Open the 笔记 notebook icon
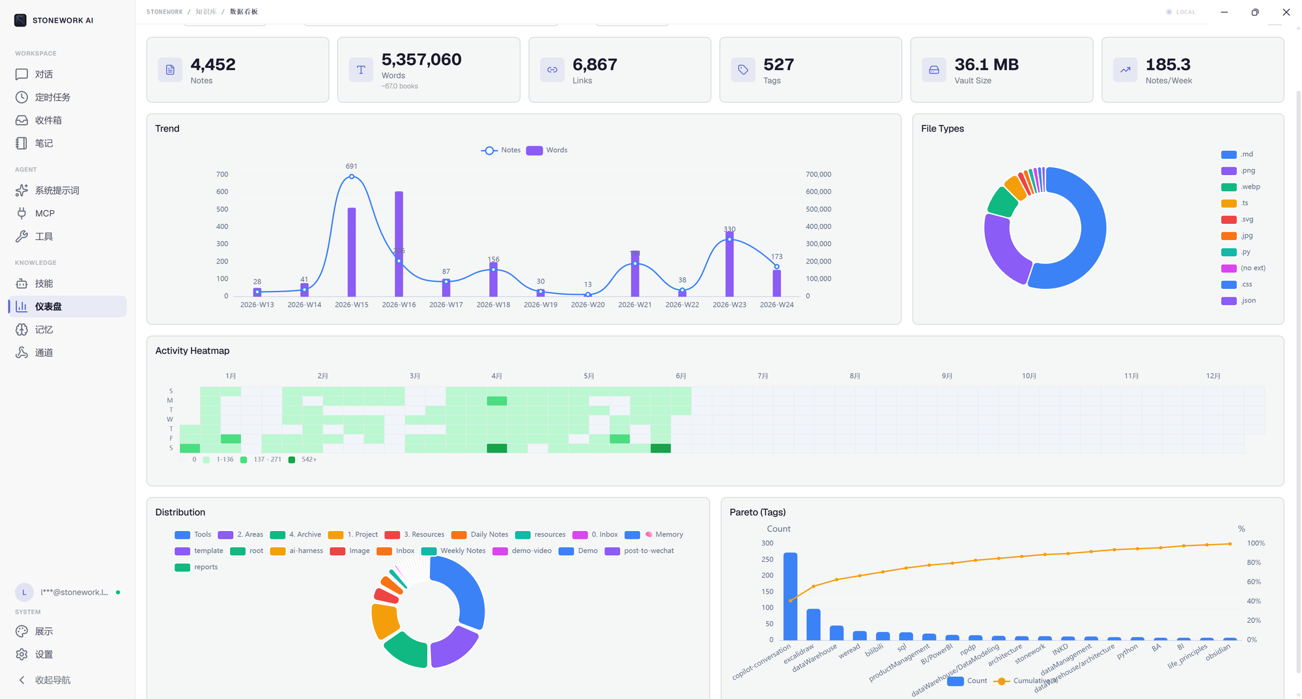Viewport: 1302px width, 699px height. [21, 143]
